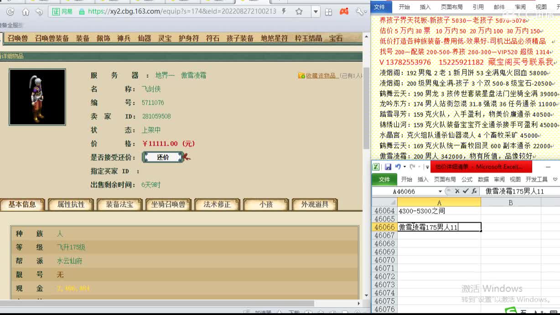Viewport: 560px width, 315px height.
Task: Switch to the 基本信息 tab
Action: click(22, 204)
